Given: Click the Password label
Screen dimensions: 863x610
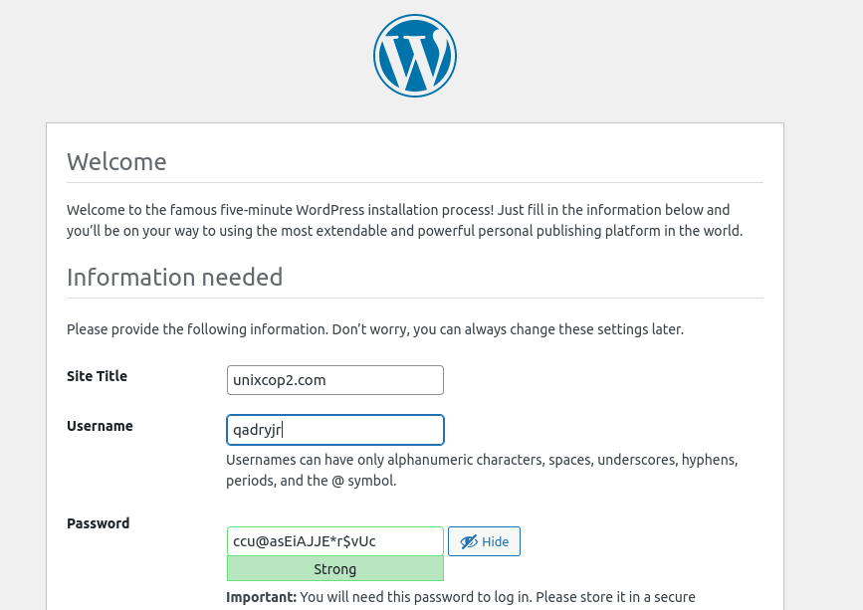Looking at the screenshot, I should pyautogui.click(x=98, y=523).
